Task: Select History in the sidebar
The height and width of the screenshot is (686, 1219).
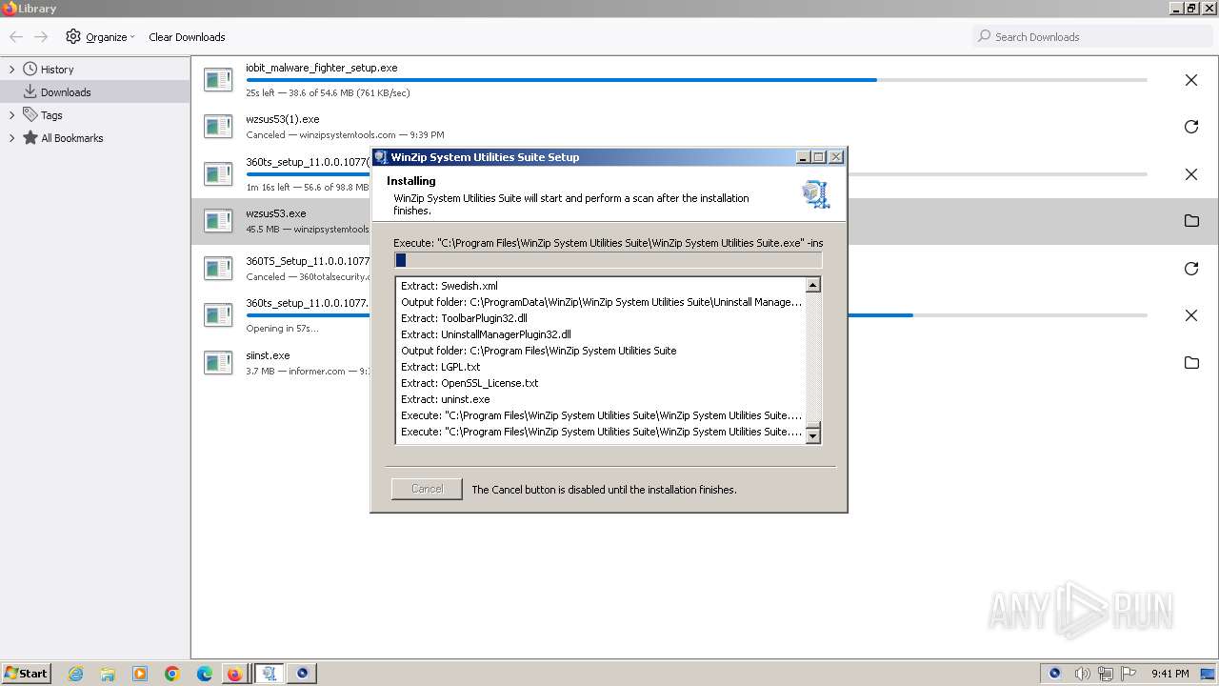Action: (x=57, y=70)
